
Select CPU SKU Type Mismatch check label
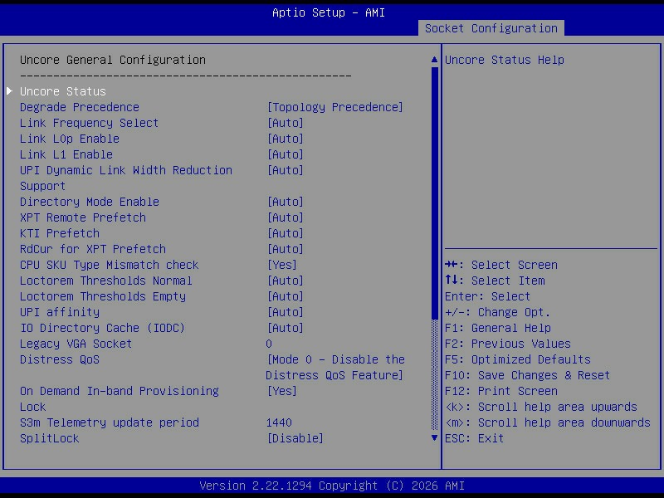tap(110, 265)
